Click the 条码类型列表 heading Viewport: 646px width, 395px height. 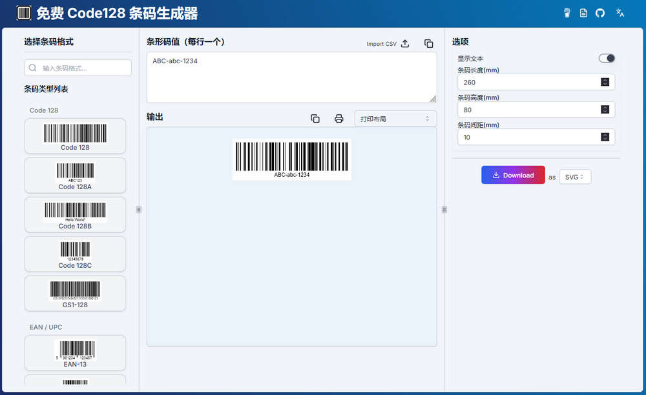click(46, 89)
